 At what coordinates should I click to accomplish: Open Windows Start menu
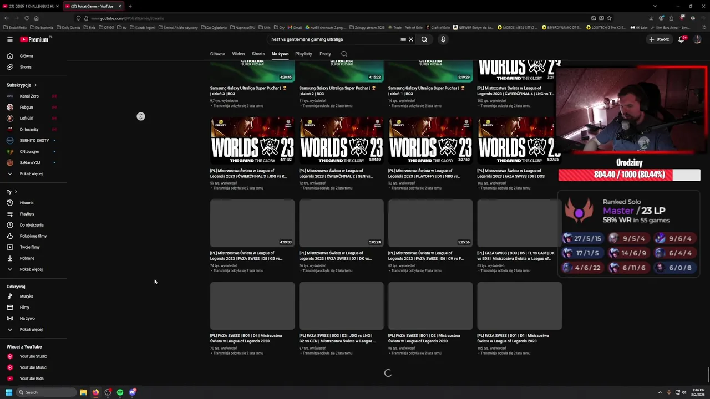pyautogui.click(x=8, y=392)
